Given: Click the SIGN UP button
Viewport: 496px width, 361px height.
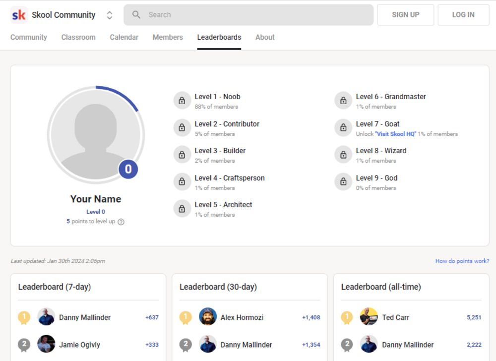Looking at the screenshot, I should (x=406, y=15).
